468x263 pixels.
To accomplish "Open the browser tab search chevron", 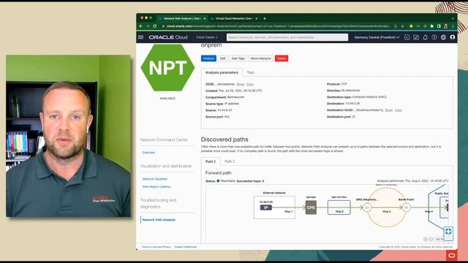I will [x=453, y=18].
